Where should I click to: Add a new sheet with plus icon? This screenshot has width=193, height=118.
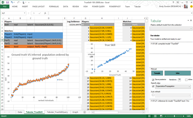(x=84, y=112)
